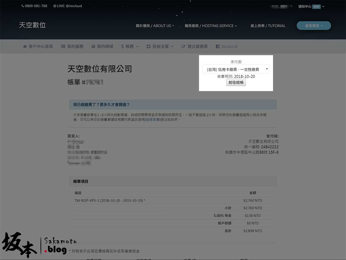Click the 繳費期限 2018-10-20 due date
This screenshot has height=260, width=346.
tap(236, 76)
